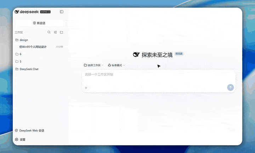
Task: Search workspaces using the magnifier icon
Action: [49, 32]
